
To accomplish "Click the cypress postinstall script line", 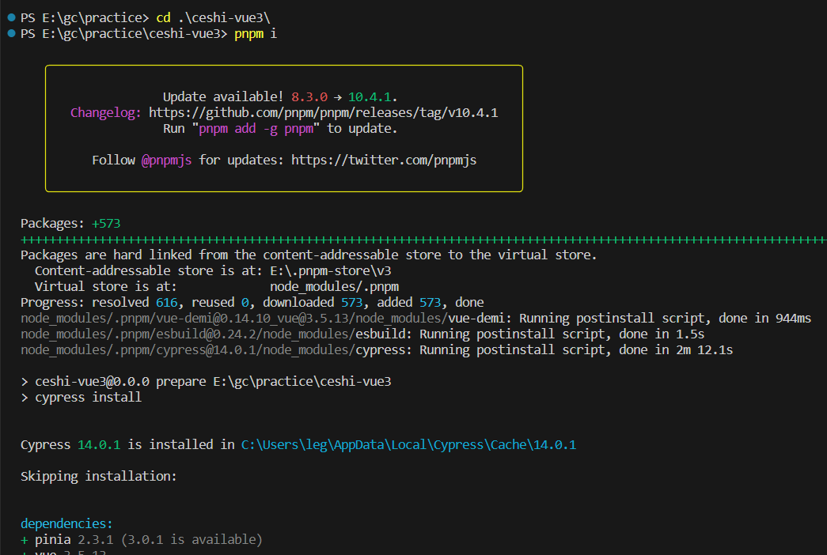I will click(x=377, y=350).
